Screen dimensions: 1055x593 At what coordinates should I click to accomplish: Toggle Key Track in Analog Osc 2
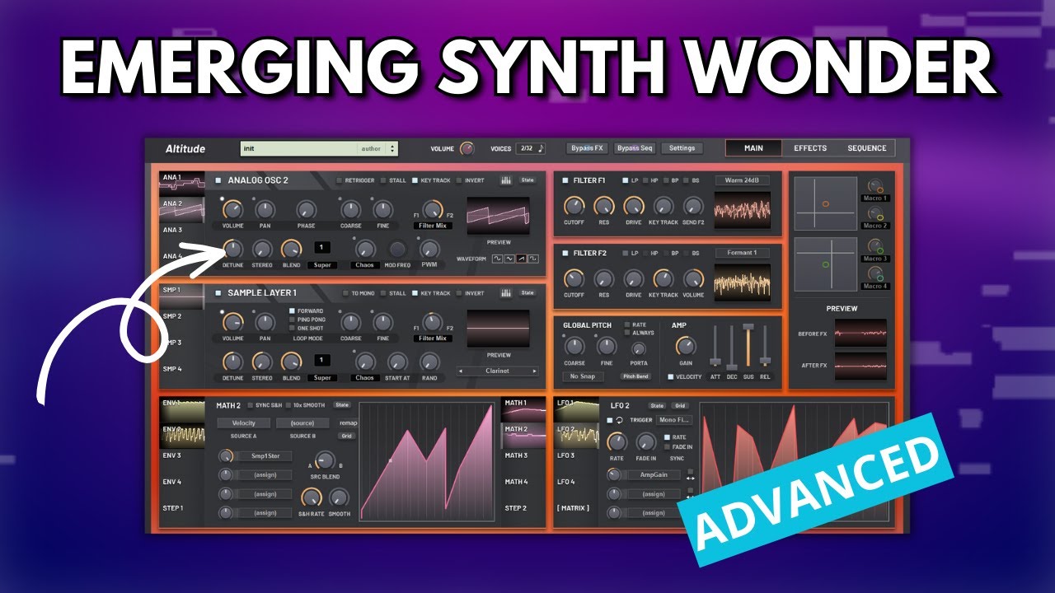point(415,180)
